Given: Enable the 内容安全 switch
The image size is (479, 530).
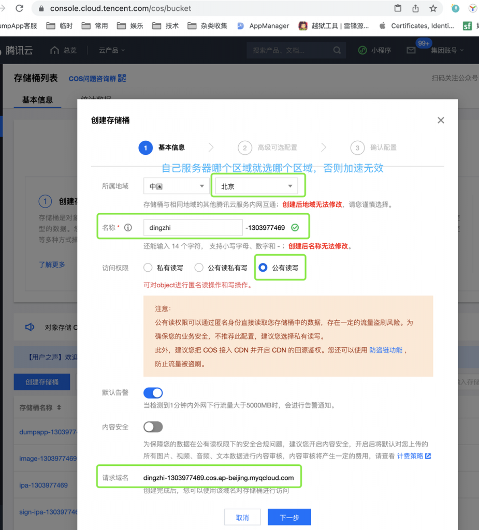Looking at the screenshot, I should (x=153, y=427).
